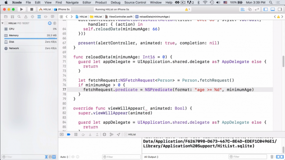Step out in debugger
The height and width of the screenshot is (160, 285).
[97, 135]
